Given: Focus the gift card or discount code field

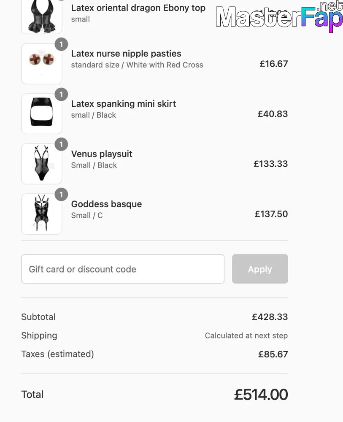Looking at the screenshot, I should coord(123,269).
